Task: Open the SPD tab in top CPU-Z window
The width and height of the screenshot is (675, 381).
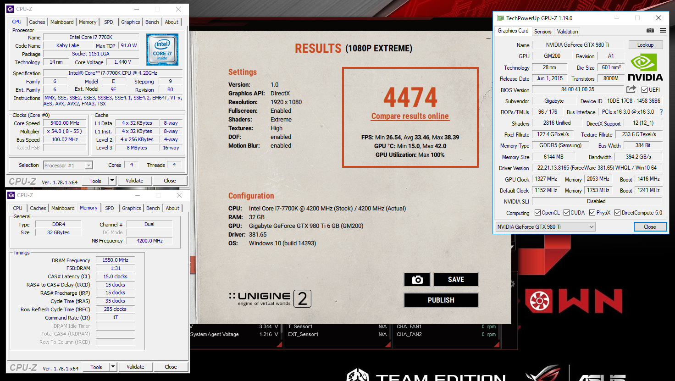Action: 109,22
